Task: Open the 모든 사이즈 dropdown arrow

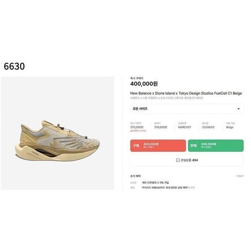Action: click(x=238, y=109)
